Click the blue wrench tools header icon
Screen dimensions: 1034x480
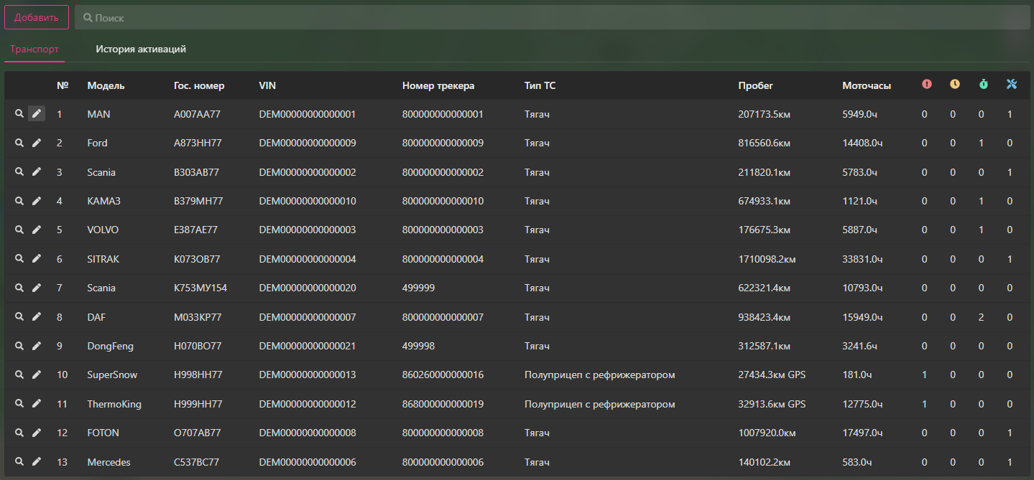click(x=1012, y=85)
